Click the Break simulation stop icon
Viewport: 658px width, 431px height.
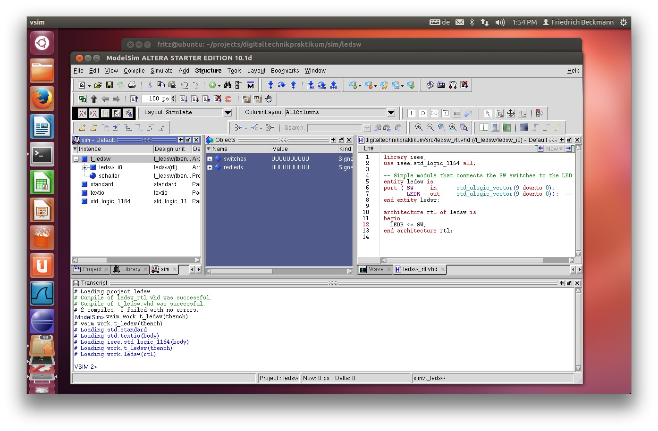tap(228, 99)
